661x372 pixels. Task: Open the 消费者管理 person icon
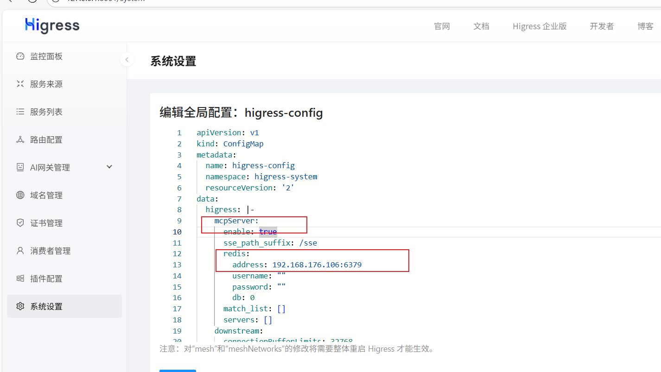coord(20,251)
